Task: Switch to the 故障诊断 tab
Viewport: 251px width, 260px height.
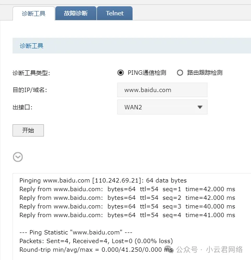Action: pos(75,13)
